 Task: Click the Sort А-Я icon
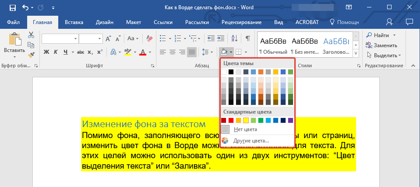tap(234, 39)
